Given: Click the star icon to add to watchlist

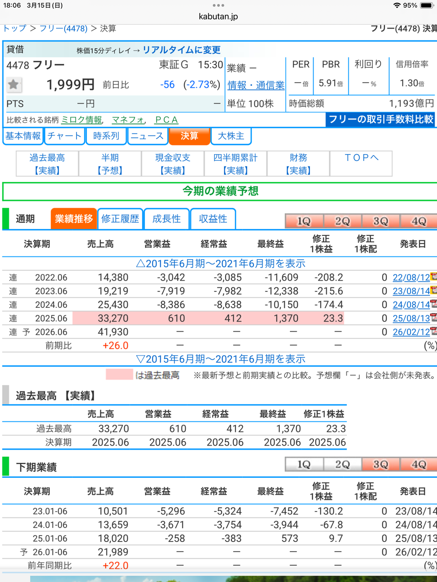Looking at the screenshot, I should pyautogui.click(x=14, y=85).
